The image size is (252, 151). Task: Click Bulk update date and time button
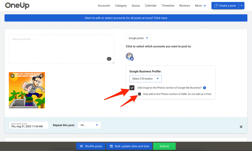pyautogui.click(x=129, y=146)
